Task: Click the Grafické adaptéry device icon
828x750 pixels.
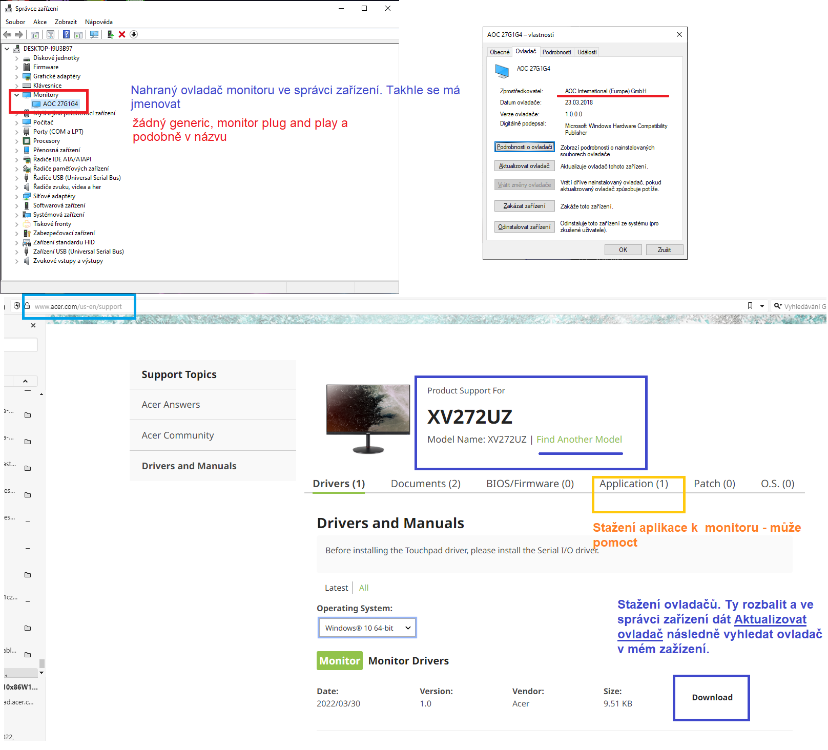Action: coord(27,76)
